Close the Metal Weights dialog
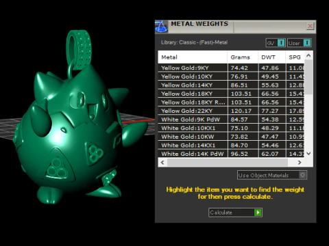Viewport: 329px width, 246px height. pyautogui.click(x=310, y=26)
